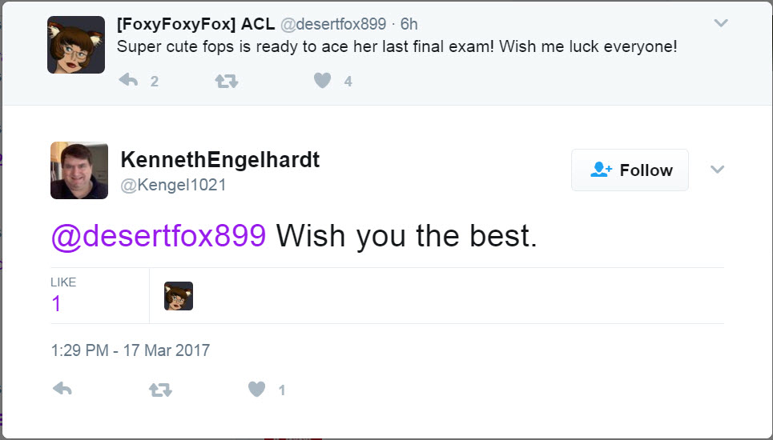773x440 pixels.
Task: Like KennethEngelhardt's reply tweet
Action: (x=257, y=390)
